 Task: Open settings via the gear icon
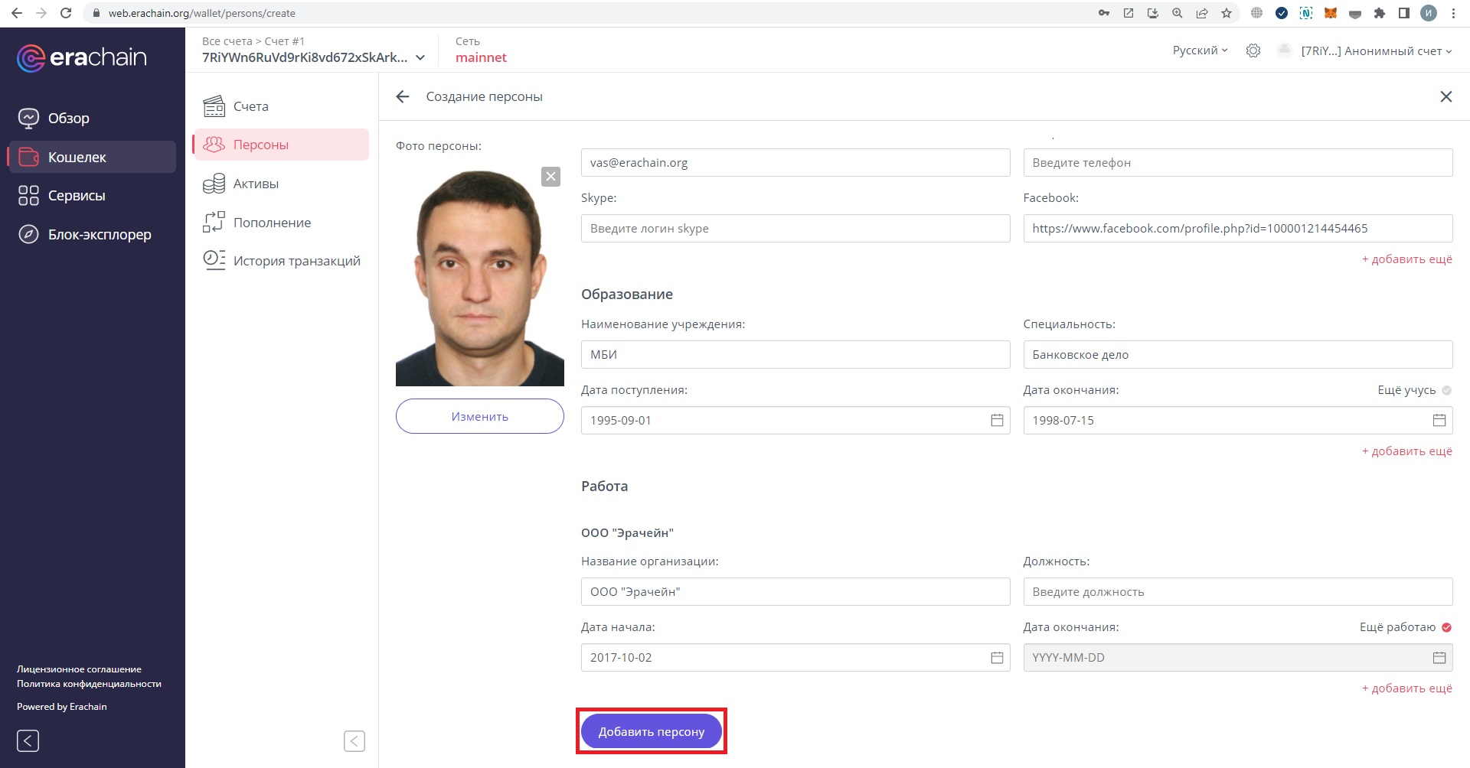tap(1253, 50)
